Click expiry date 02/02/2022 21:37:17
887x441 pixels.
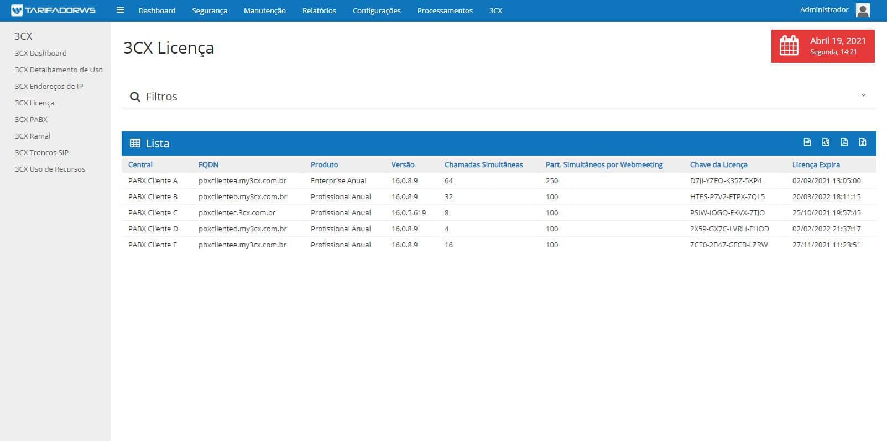[827, 229]
